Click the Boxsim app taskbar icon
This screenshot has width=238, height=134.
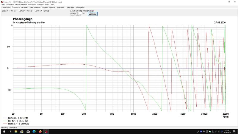[46, 131]
